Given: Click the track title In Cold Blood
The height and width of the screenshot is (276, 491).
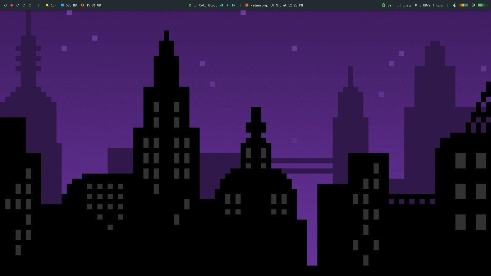Looking at the screenshot, I should click(206, 5).
